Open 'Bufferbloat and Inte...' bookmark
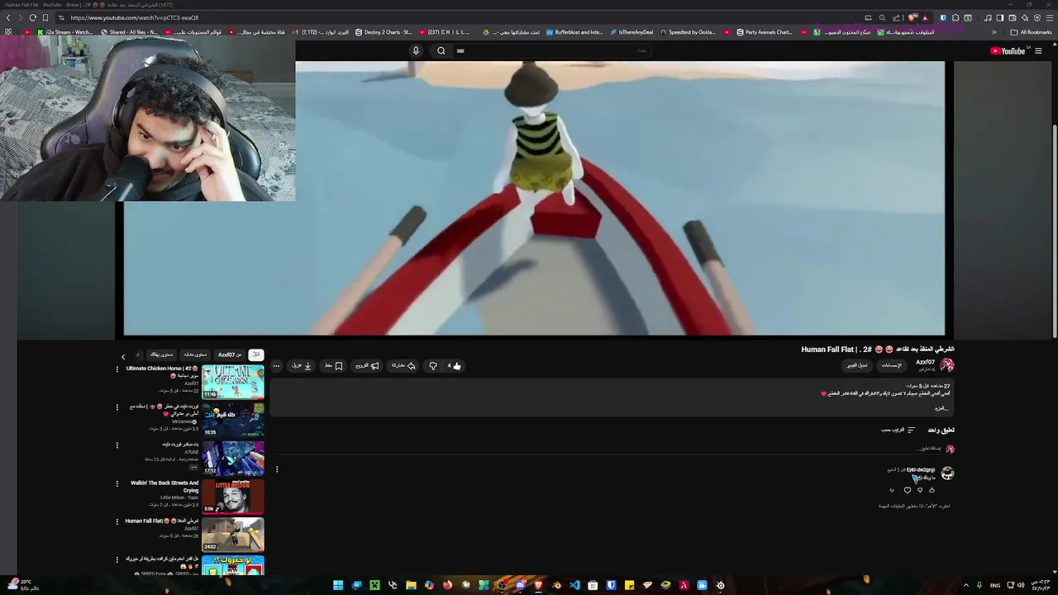This screenshot has width=1058, height=595. pyautogui.click(x=574, y=32)
